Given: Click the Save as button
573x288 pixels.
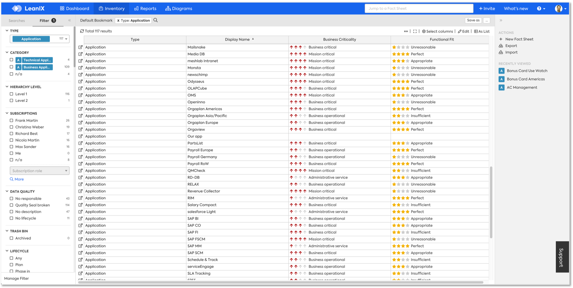Looking at the screenshot, I should coord(473,20).
